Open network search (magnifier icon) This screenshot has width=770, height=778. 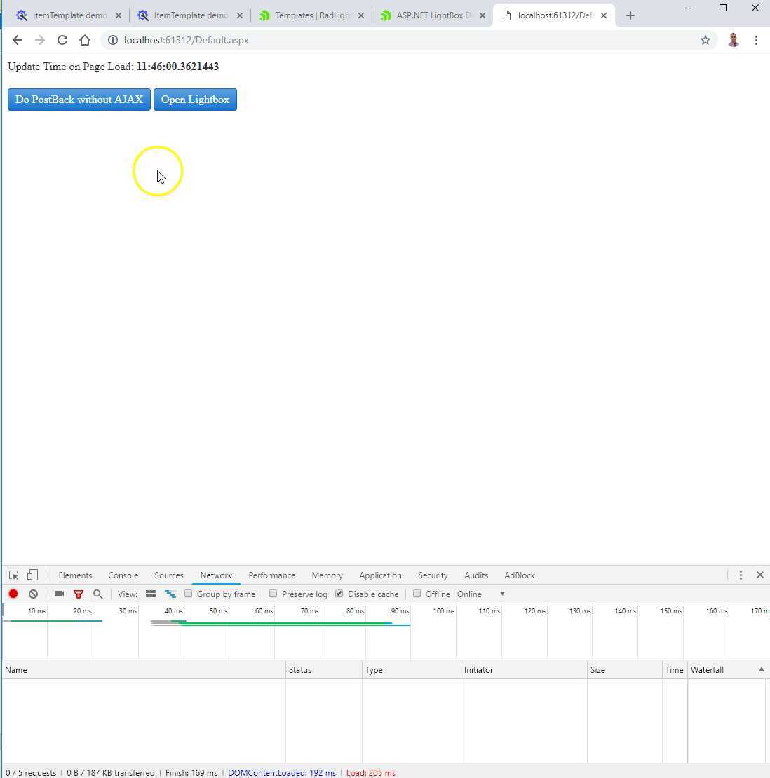pos(98,594)
